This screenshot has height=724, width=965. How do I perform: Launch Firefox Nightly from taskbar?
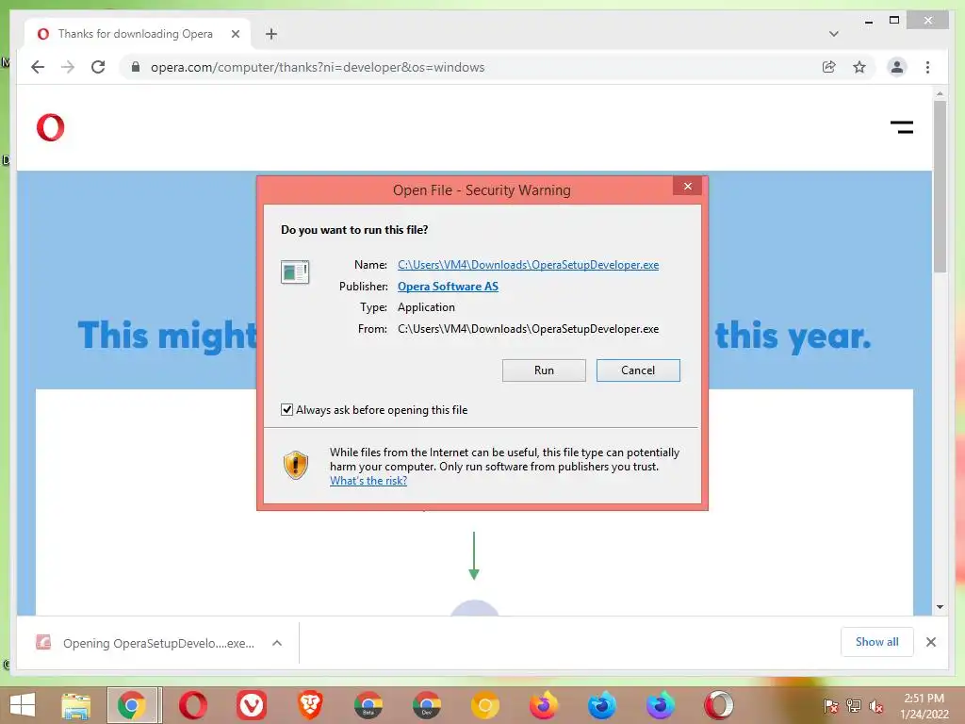pos(660,705)
